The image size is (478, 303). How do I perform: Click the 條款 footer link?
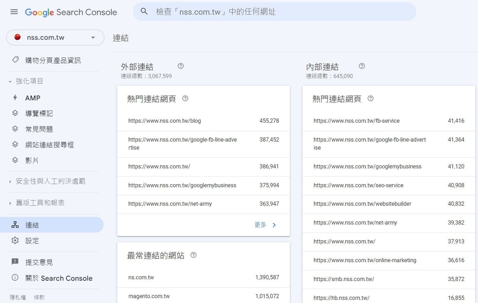39,297
